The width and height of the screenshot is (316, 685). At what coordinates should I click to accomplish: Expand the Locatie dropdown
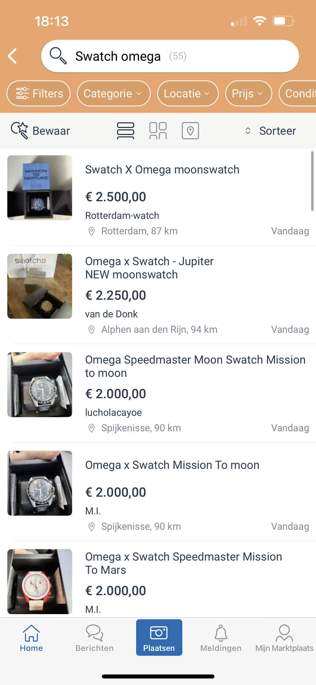pyautogui.click(x=188, y=94)
